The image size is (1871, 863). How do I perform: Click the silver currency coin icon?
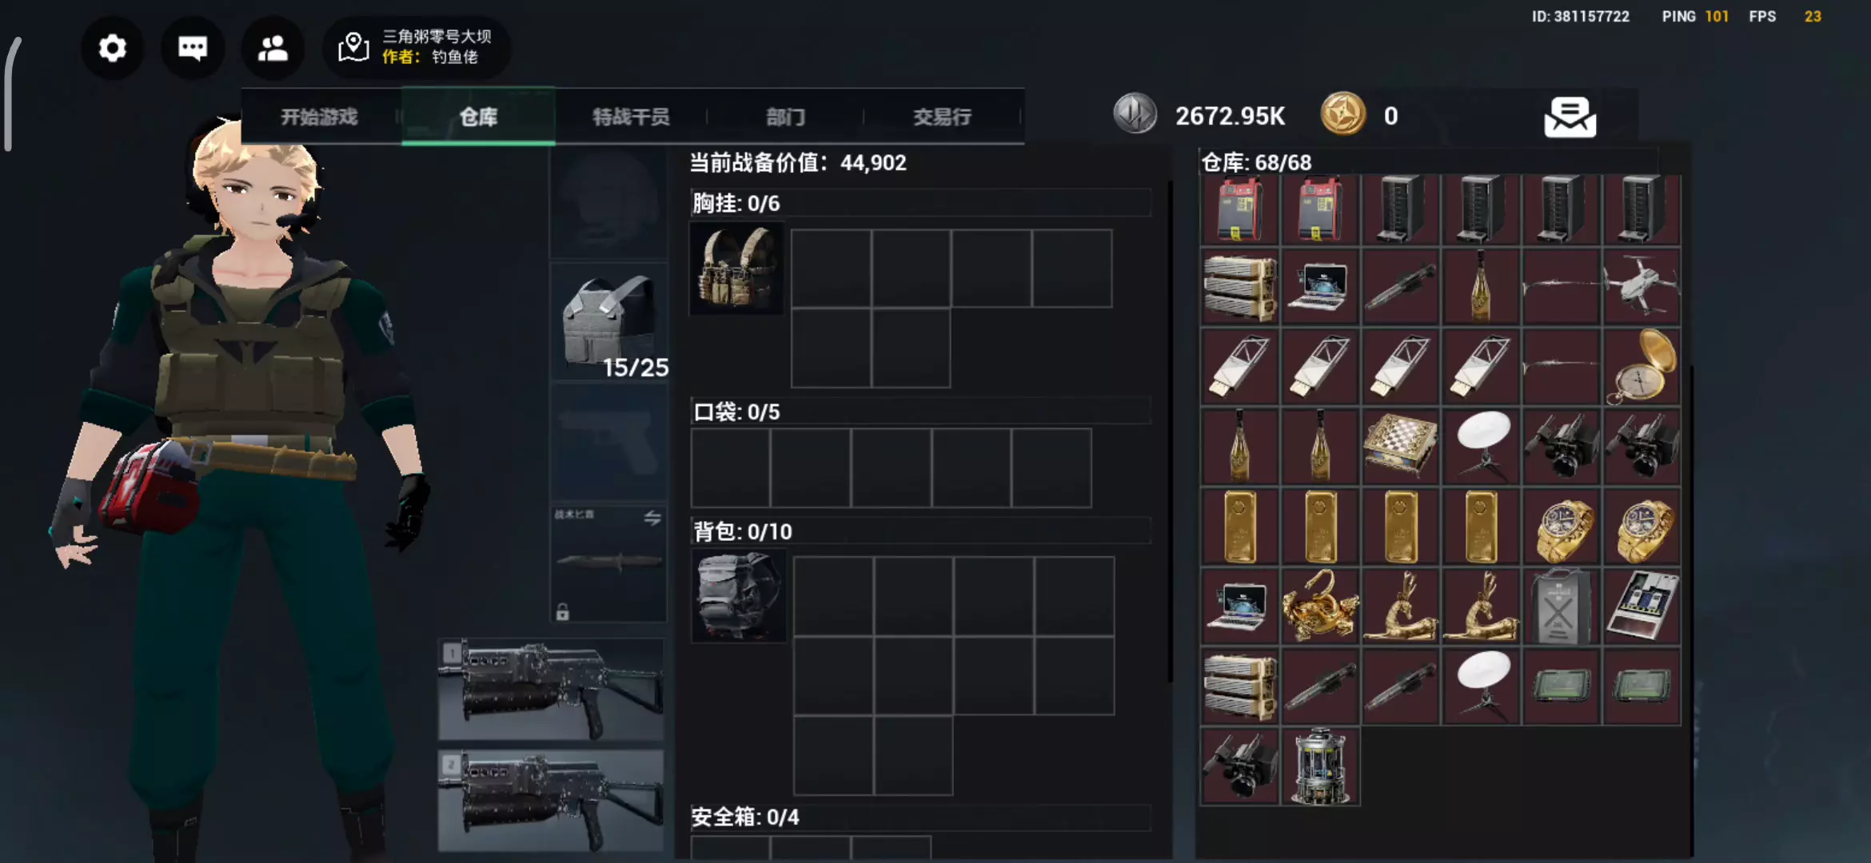coord(1135,114)
